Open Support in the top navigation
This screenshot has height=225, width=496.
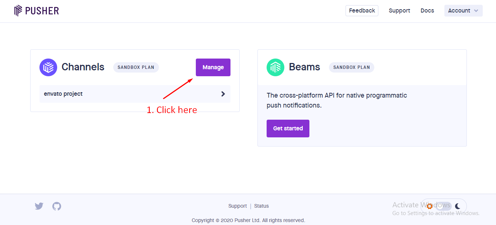(399, 11)
